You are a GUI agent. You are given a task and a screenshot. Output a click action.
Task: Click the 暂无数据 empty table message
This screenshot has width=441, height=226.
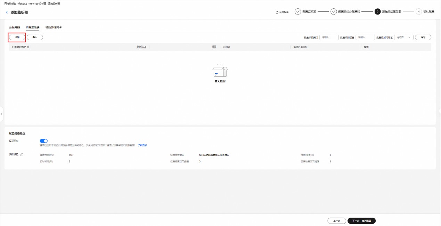coord(220,81)
